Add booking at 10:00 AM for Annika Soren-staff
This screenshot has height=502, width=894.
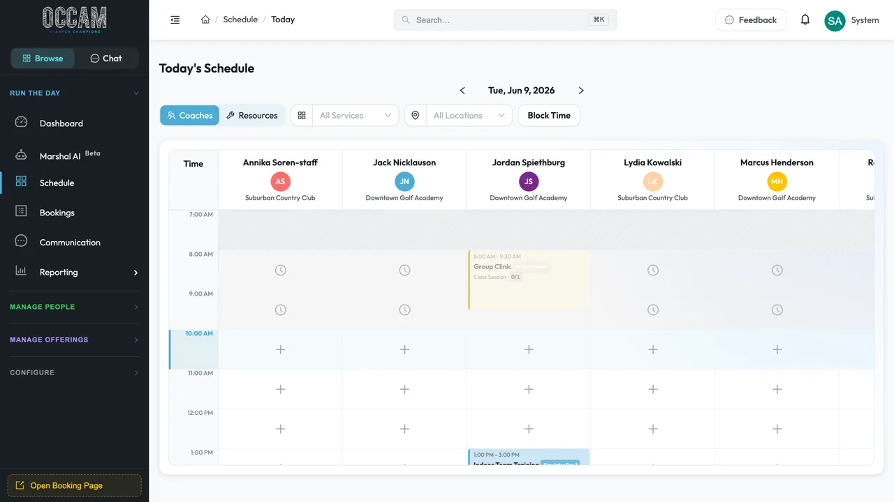[280, 349]
